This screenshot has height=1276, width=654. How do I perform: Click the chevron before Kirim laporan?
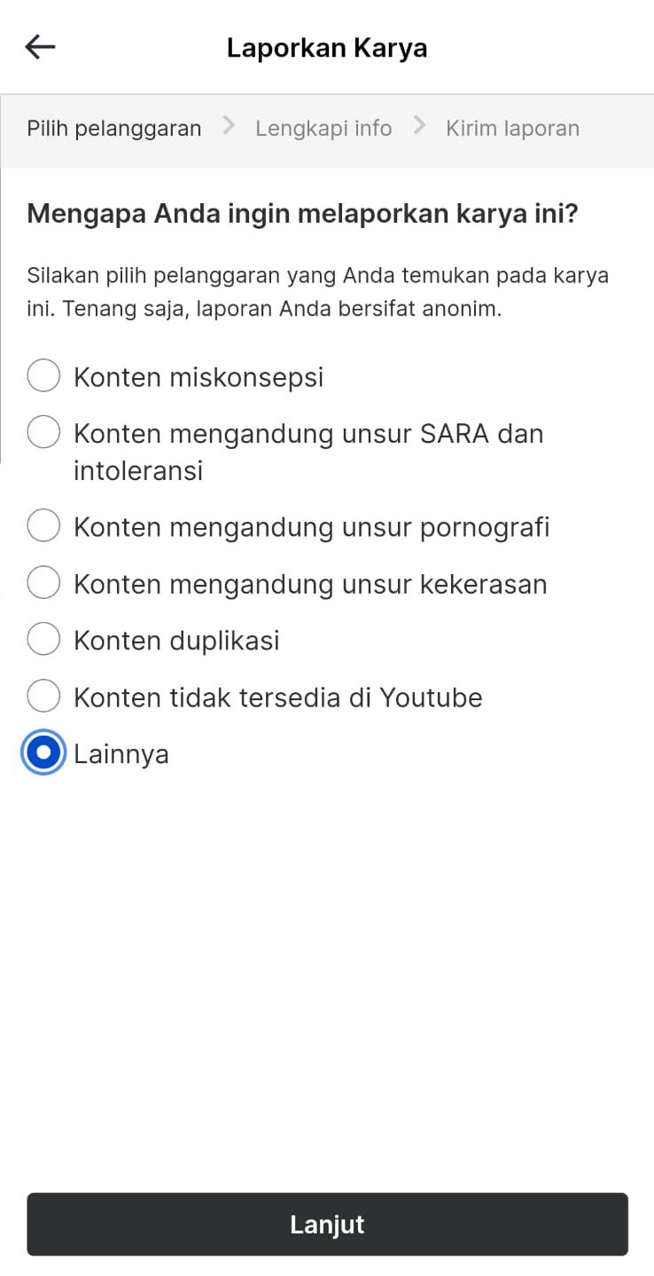coord(419,126)
